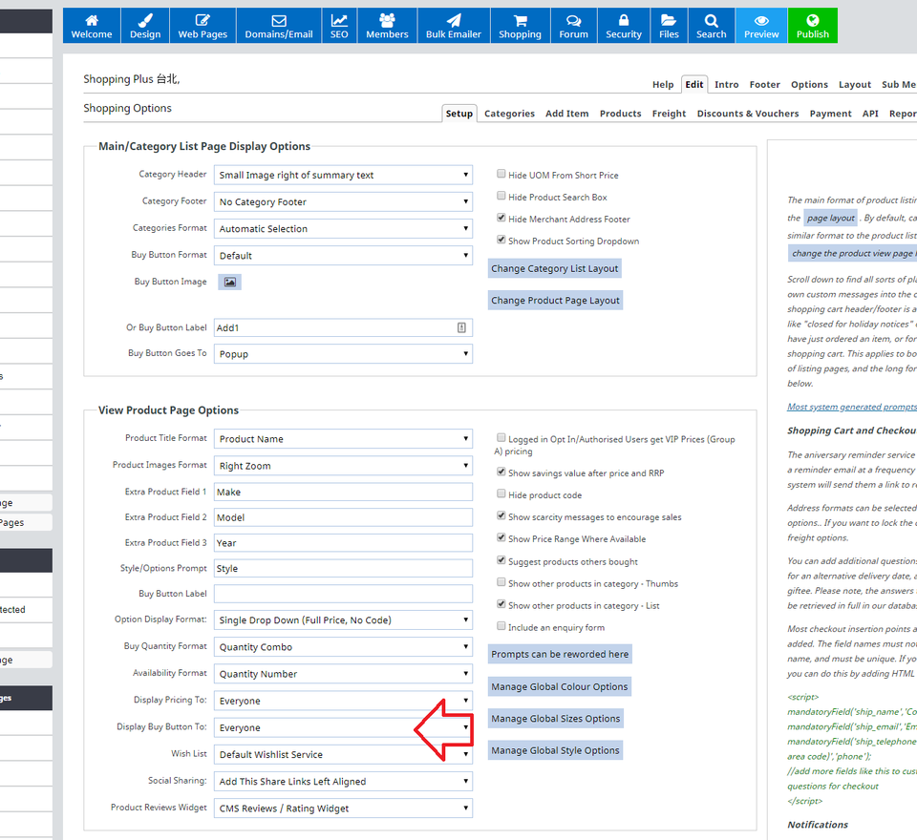The image size is (917, 840).
Task: Click Change Category List Layout button
Action: 555,269
